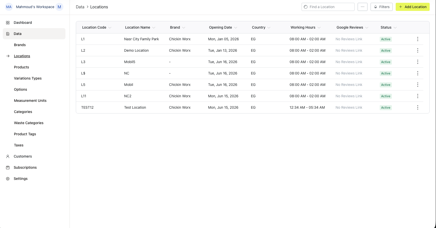
Task: Click No Reviews Link in L2 row
Action: (349, 50)
